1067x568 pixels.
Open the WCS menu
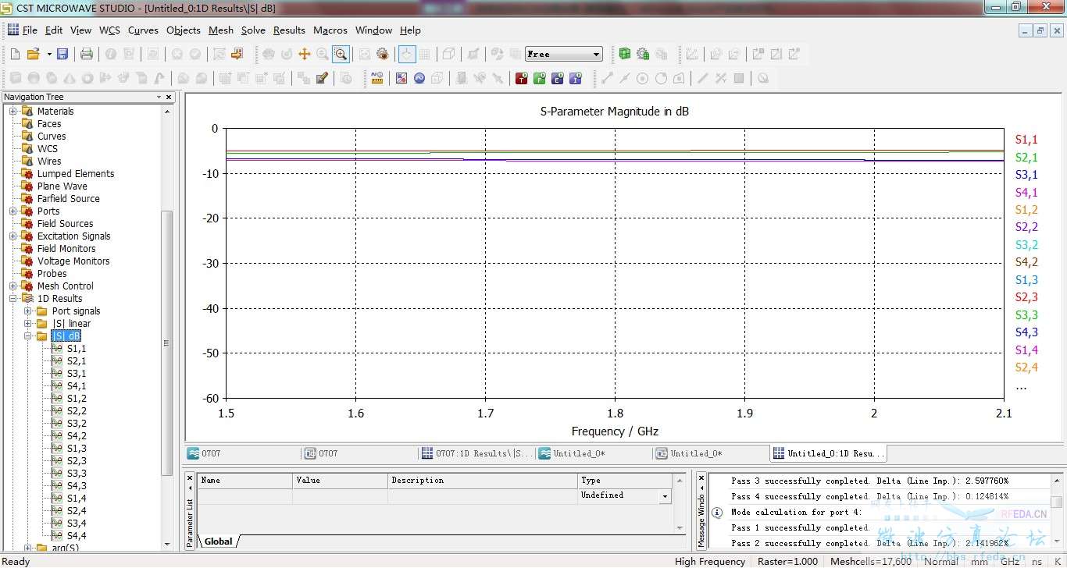point(109,30)
